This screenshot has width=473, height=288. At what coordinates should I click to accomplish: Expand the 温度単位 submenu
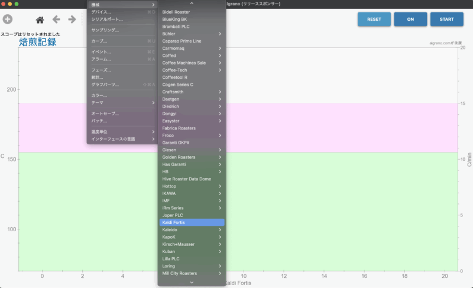coord(122,132)
